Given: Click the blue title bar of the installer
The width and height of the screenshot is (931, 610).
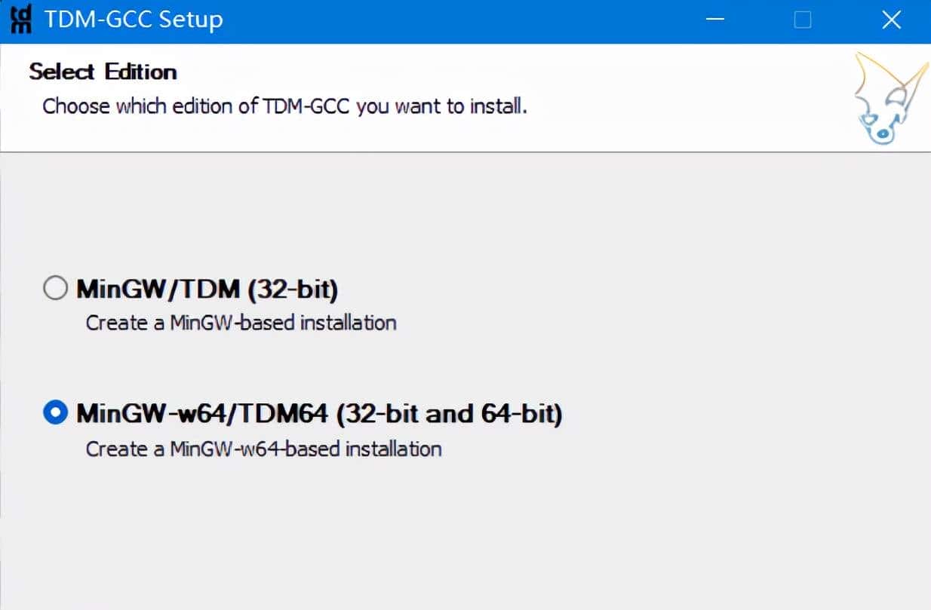Looking at the screenshot, I should click(453, 20).
